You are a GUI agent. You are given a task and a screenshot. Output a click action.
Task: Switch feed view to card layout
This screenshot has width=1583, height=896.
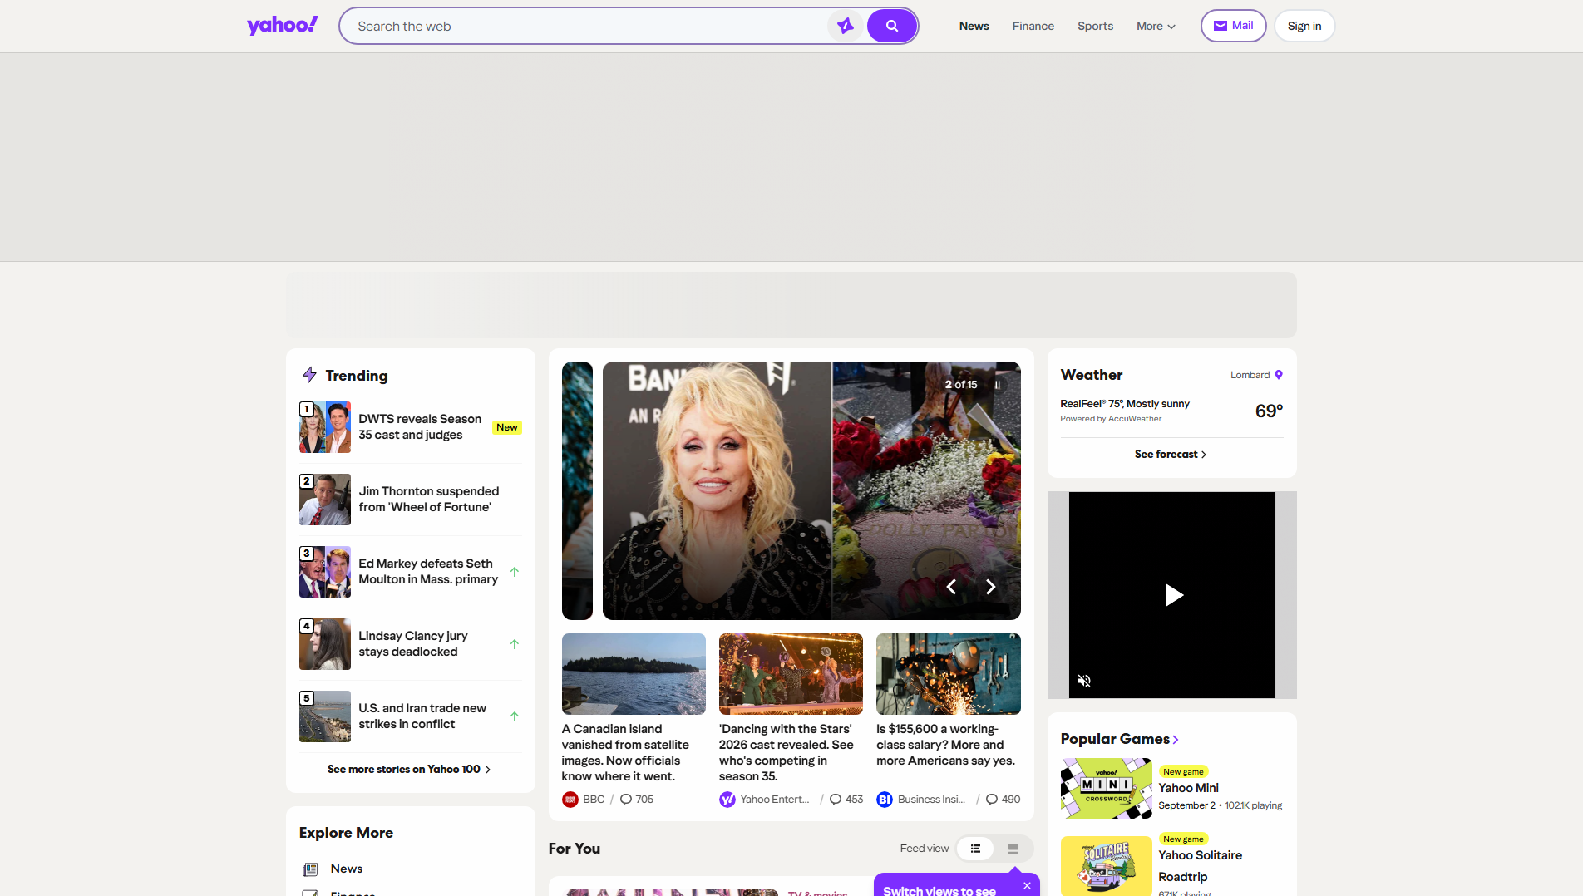1013,849
